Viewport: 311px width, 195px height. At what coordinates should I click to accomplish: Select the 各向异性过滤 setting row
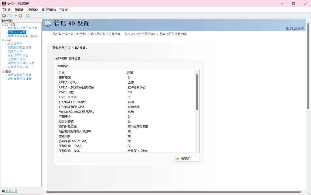126,127
